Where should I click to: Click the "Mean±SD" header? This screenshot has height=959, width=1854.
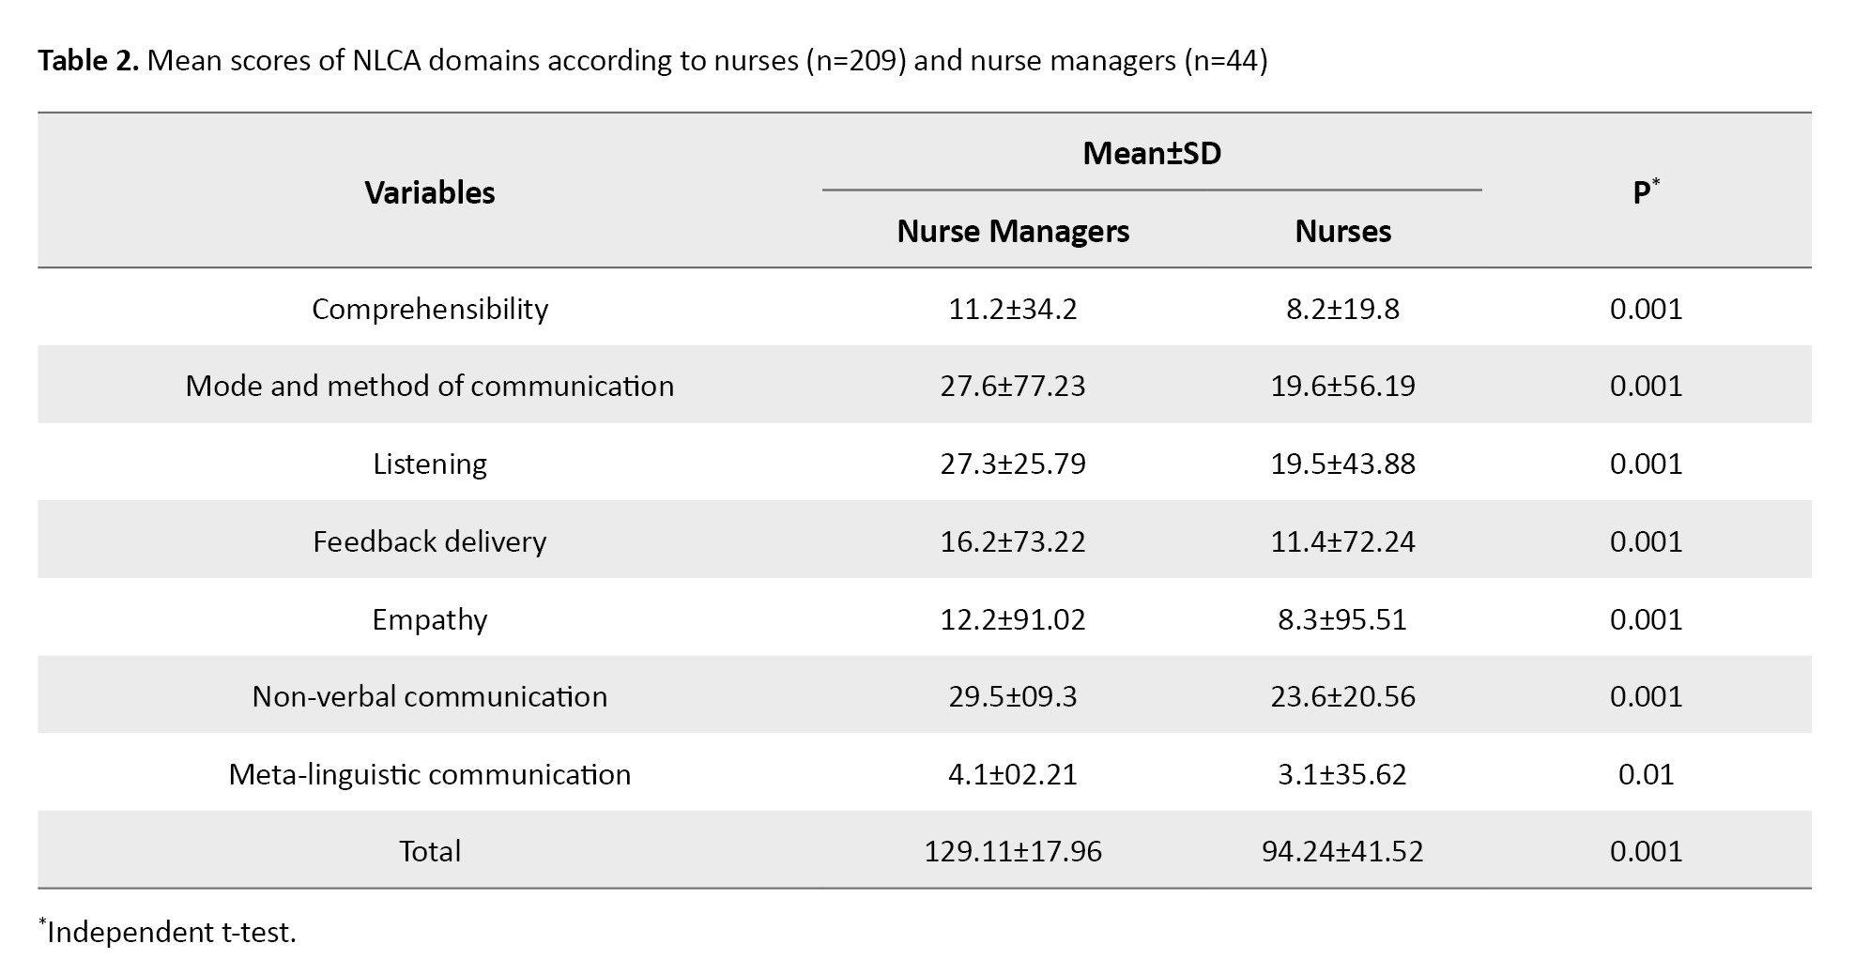tap(1152, 153)
